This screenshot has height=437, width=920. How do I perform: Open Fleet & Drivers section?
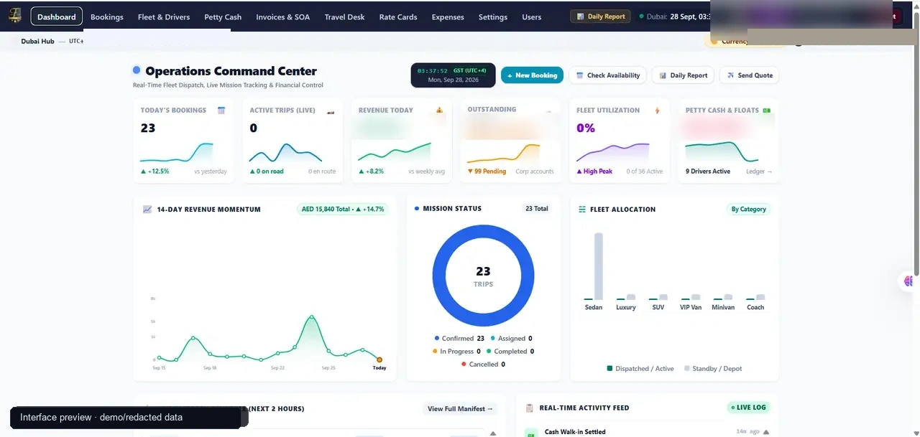coord(164,17)
